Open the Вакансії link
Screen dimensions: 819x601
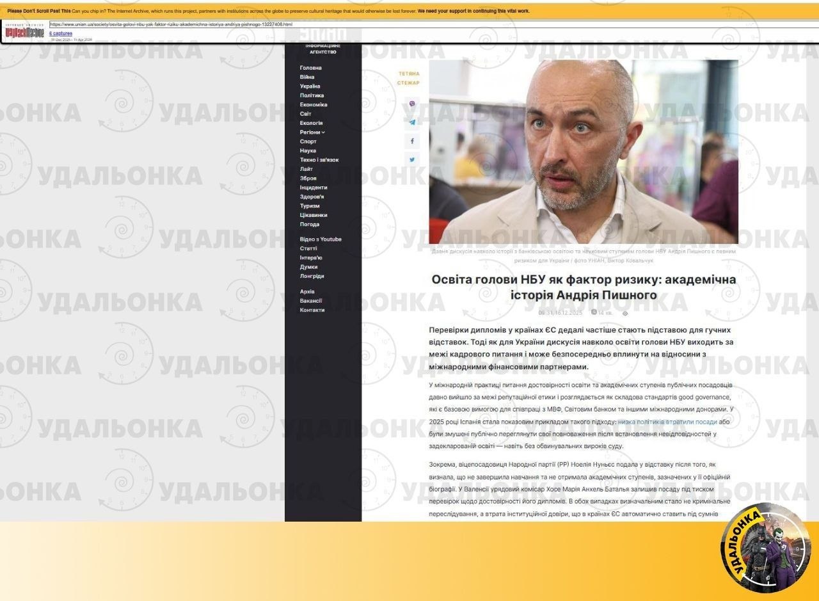[311, 301]
